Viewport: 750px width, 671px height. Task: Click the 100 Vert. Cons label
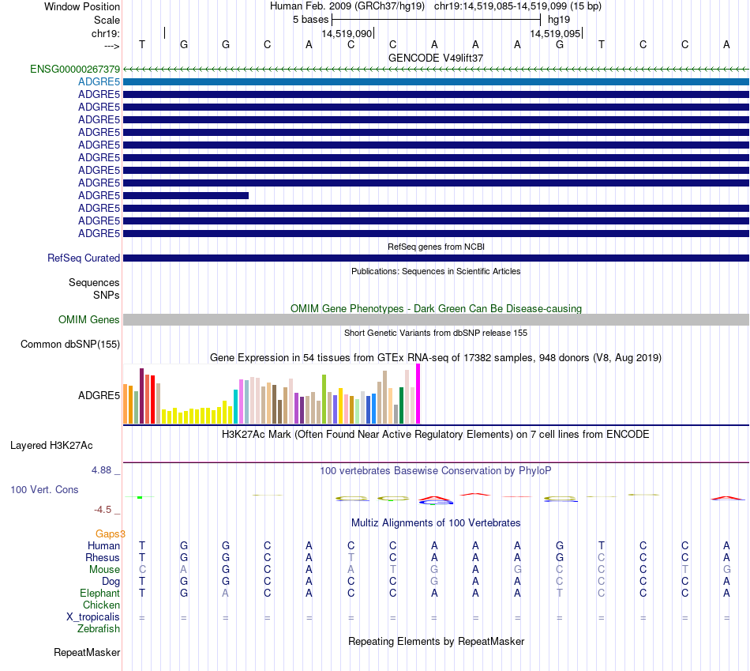click(x=44, y=489)
